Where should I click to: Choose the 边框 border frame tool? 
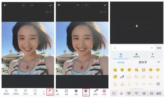(67, 92)
